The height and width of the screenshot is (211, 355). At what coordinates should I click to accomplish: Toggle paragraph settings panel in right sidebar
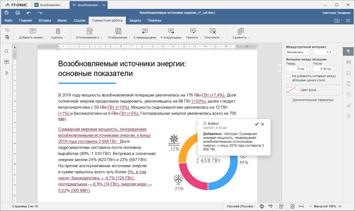348,51
